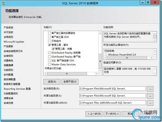Uncheck 管理工具 - 完整 checkbox
Viewport: 162px width, 122px height.
[x=53, y=49]
